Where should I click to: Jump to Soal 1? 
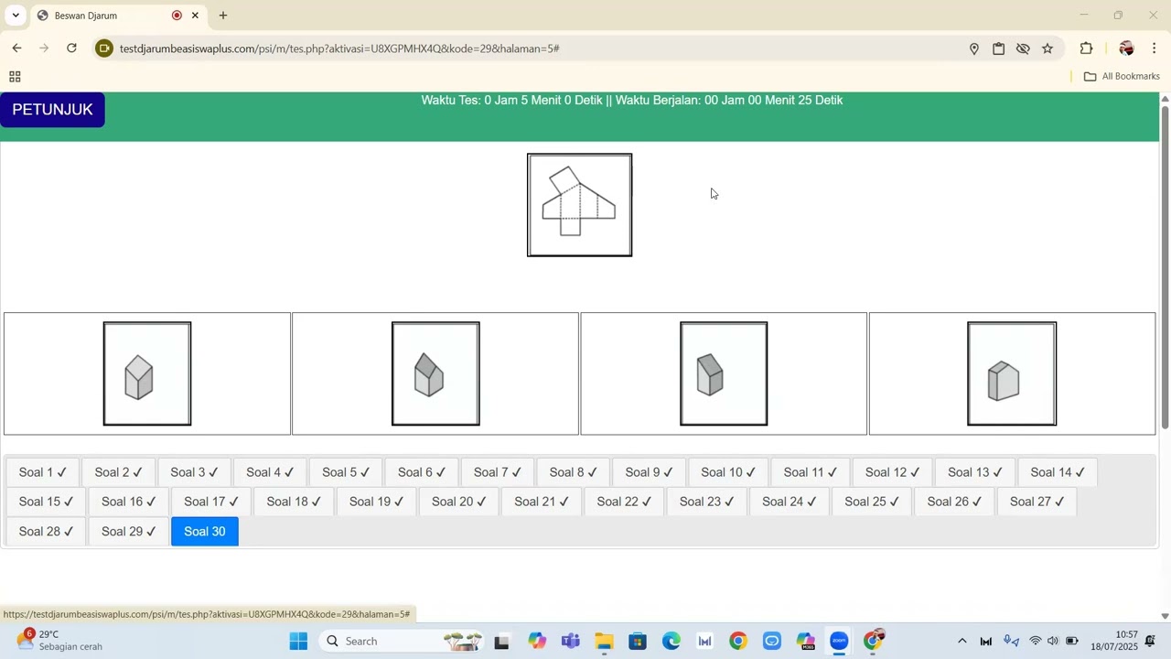click(43, 472)
